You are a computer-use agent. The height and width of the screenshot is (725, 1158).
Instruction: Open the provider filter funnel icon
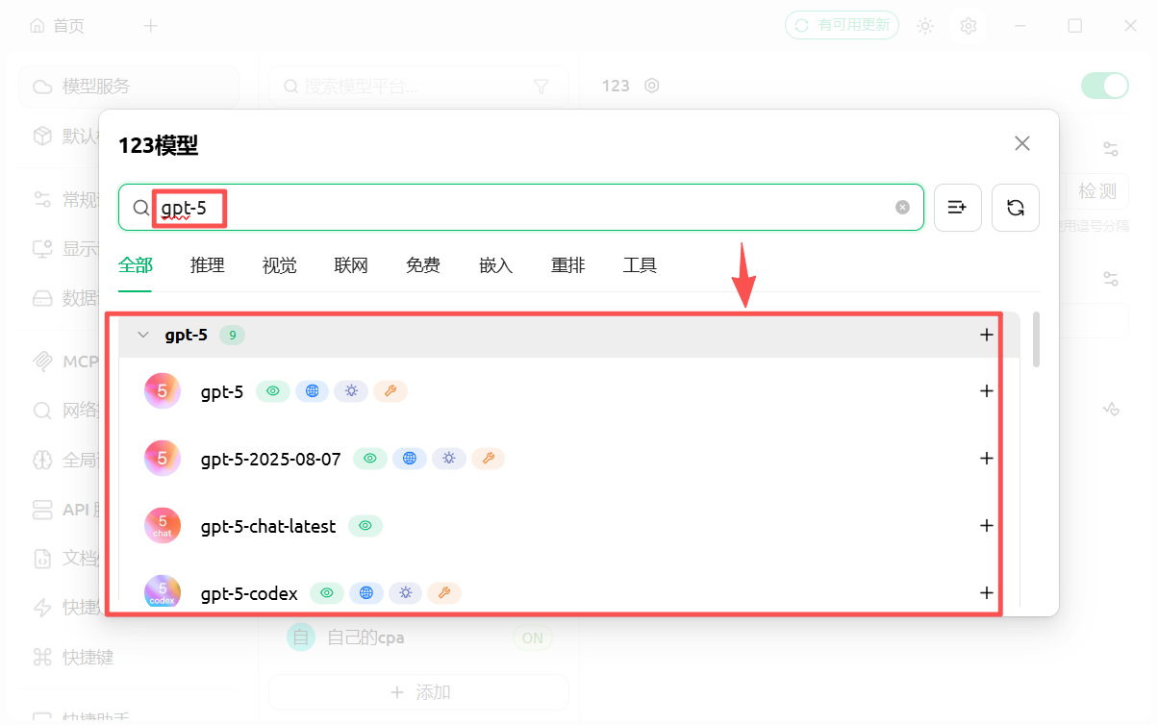pos(541,87)
